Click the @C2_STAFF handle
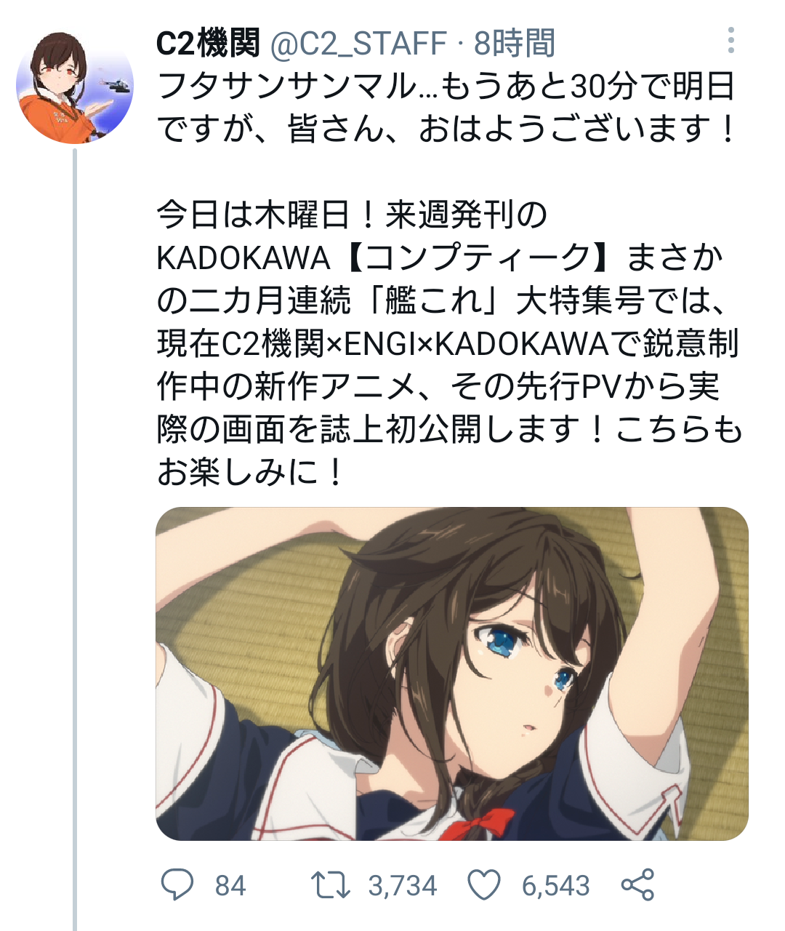 pos(358,44)
